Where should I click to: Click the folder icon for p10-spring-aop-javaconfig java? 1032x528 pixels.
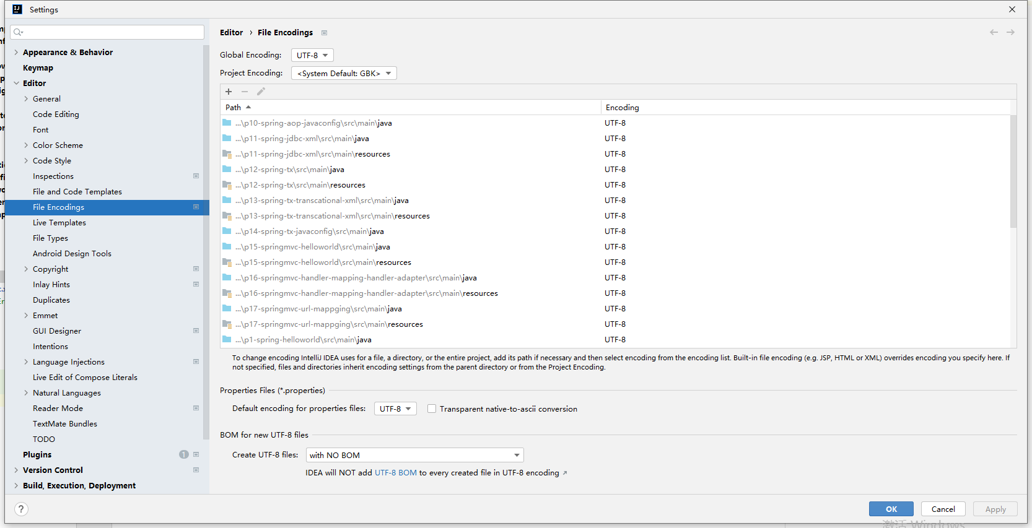tap(227, 123)
